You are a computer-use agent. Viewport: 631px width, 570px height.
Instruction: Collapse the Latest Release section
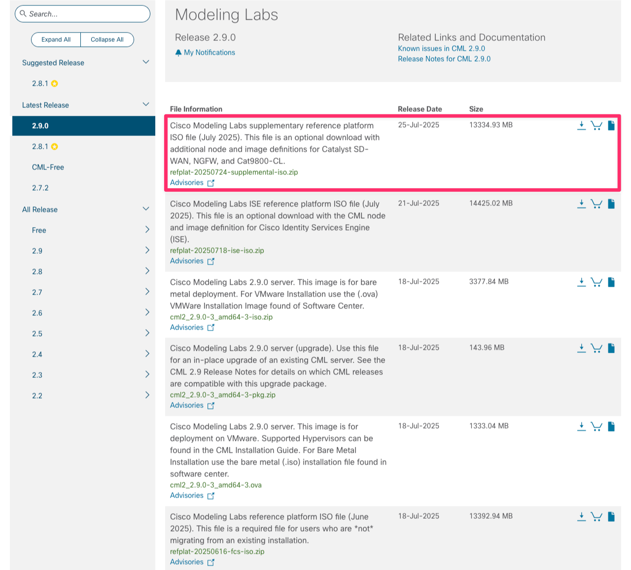[146, 104]
